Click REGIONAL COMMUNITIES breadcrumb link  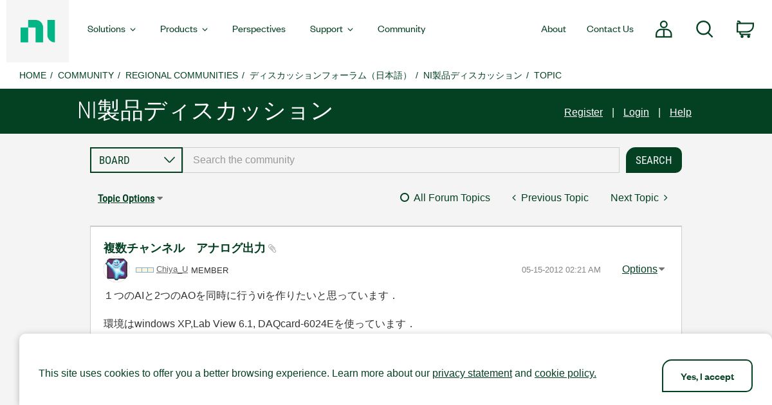pyautogui.click(x=181, y=75)
